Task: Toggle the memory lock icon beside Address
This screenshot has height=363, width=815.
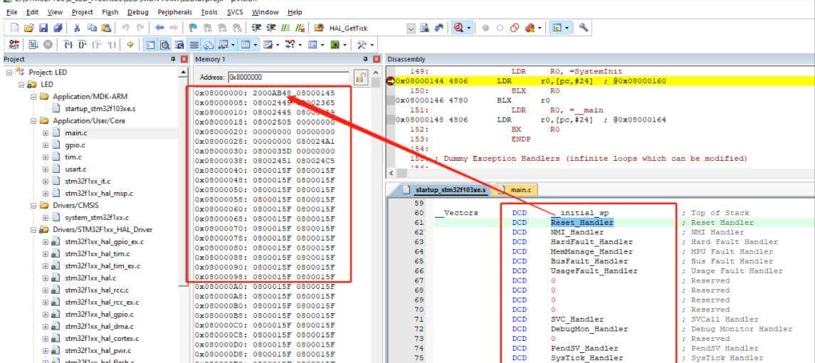Action: tap(361, 78)
